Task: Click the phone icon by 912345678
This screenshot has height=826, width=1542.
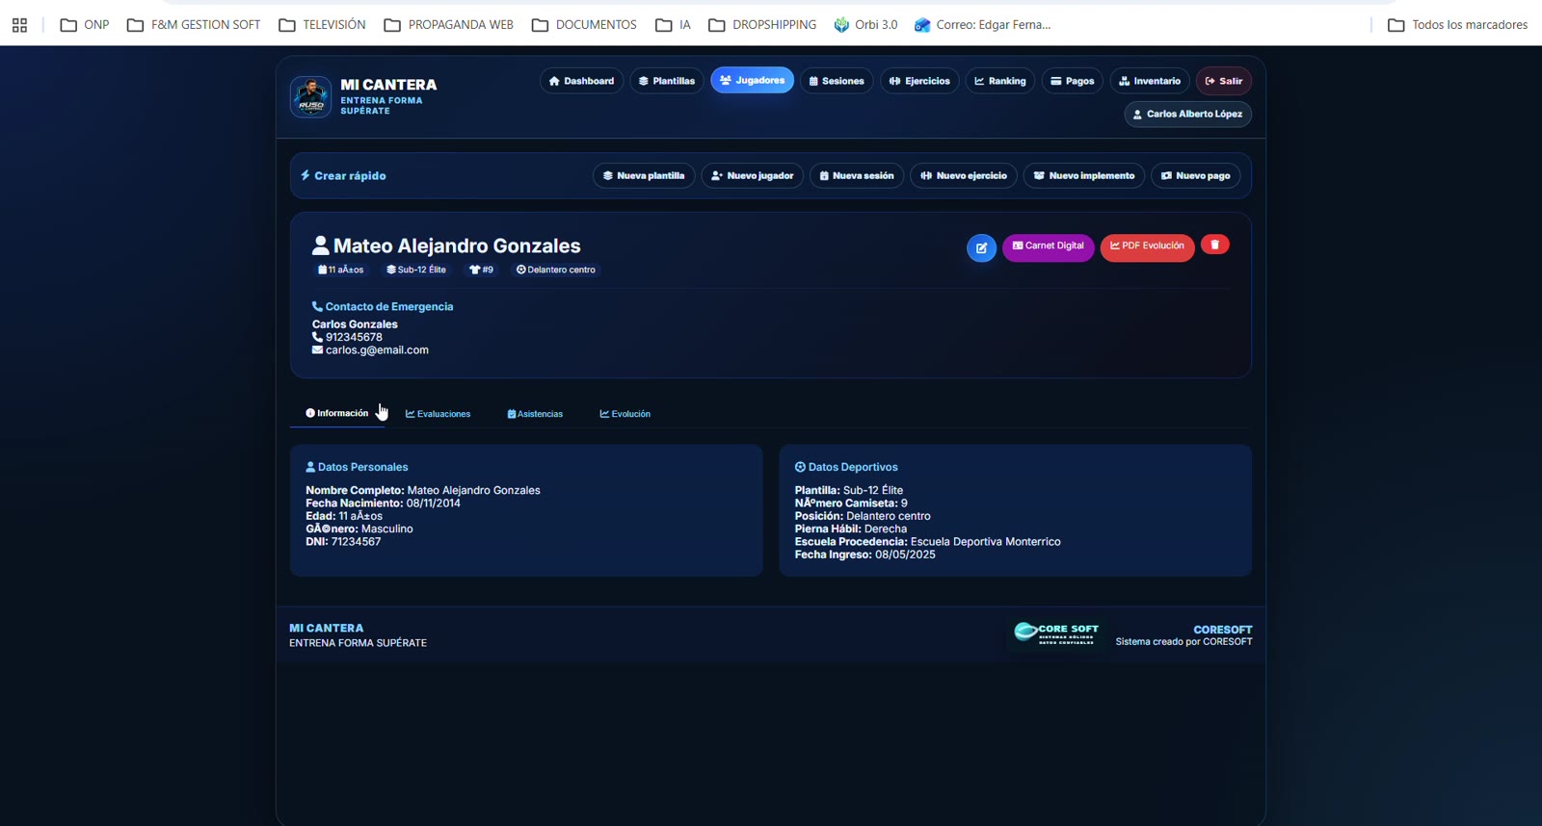Action: pyautogui.click(x=317, y=337)
